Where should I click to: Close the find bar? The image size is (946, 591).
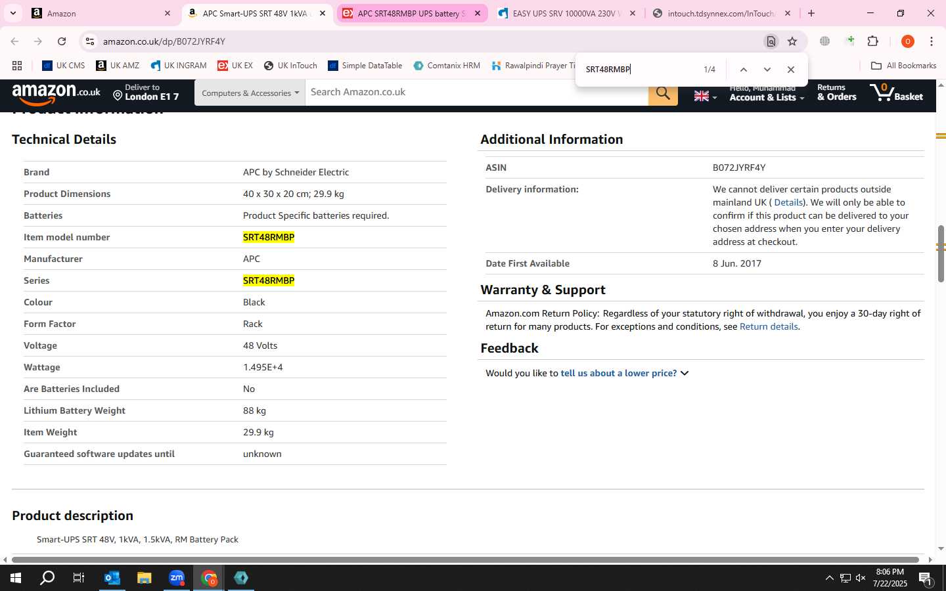(x=790, y=70)
